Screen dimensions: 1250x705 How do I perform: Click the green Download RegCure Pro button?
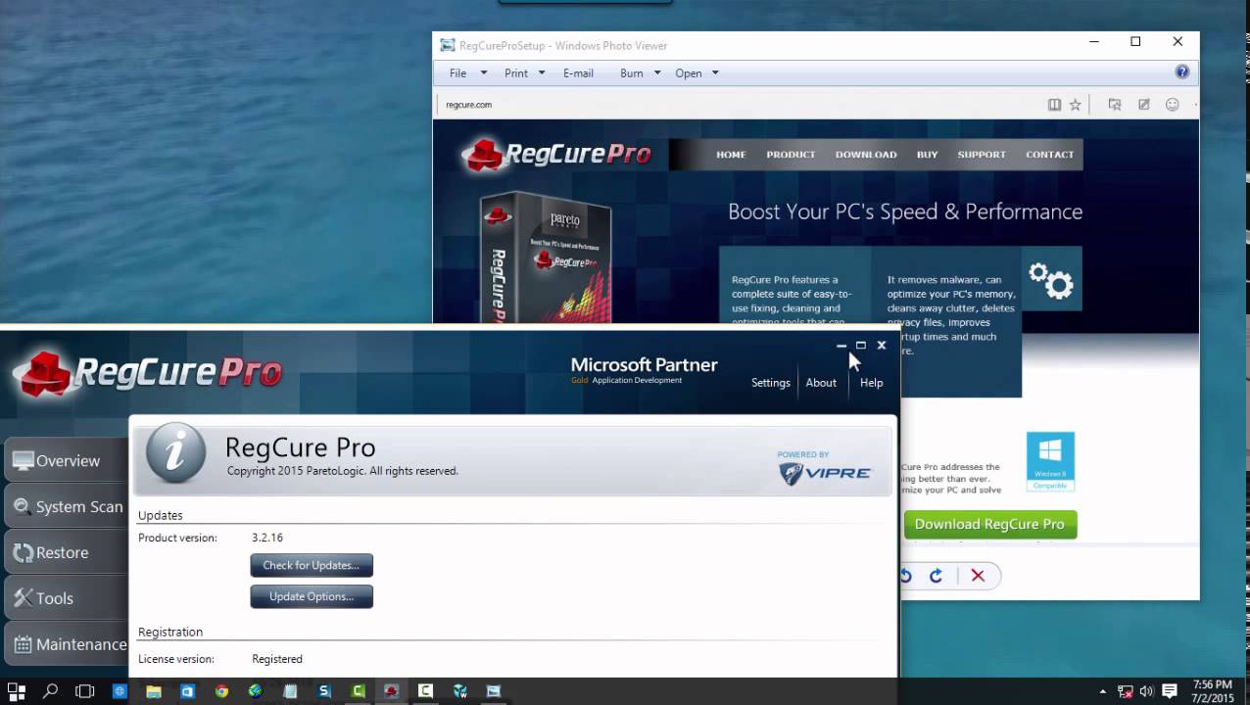click(x=989, y=524)
